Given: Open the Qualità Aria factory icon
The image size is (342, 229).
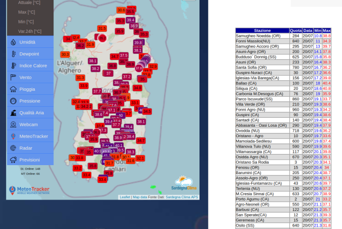Looking at the screenshot, I should (x=13, y=113).
